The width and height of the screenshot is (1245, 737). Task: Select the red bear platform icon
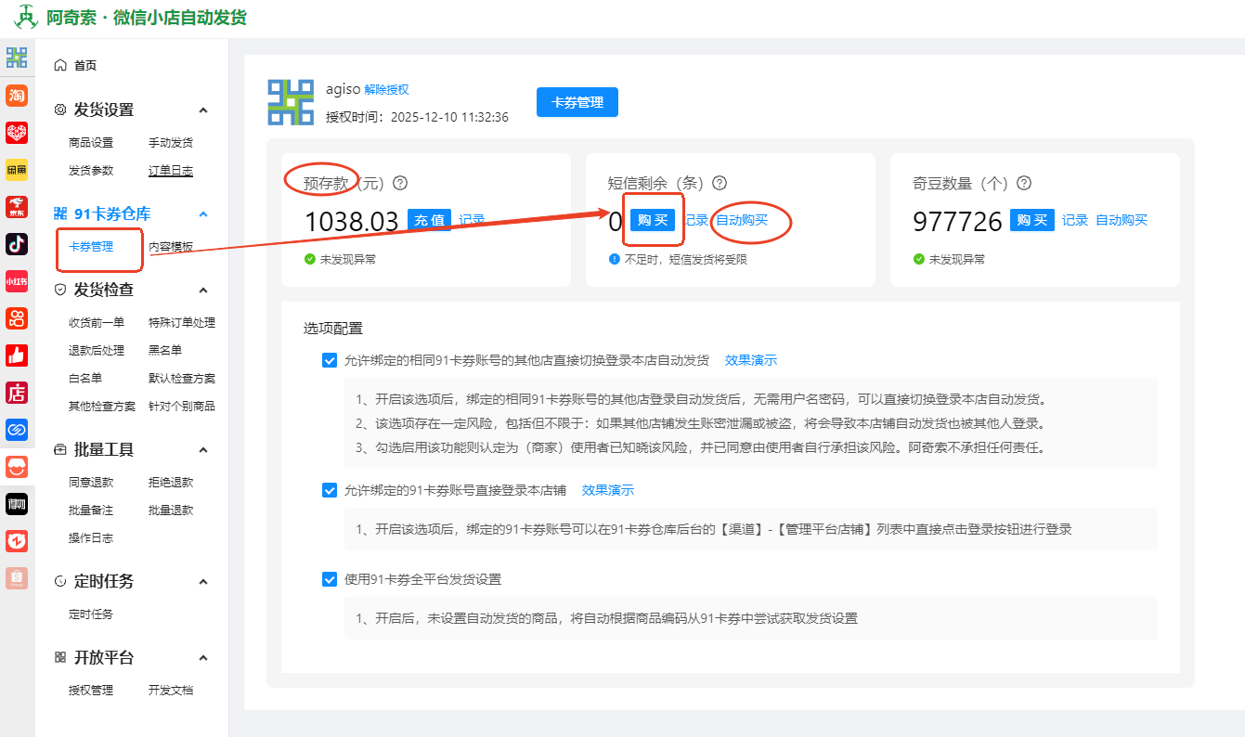pos(17,541)
